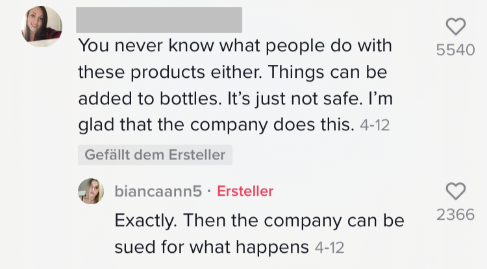487x269 pixels.
Task: Open the top commenter's profile picture
Action: pyautogui.click(x=42, y=27)
